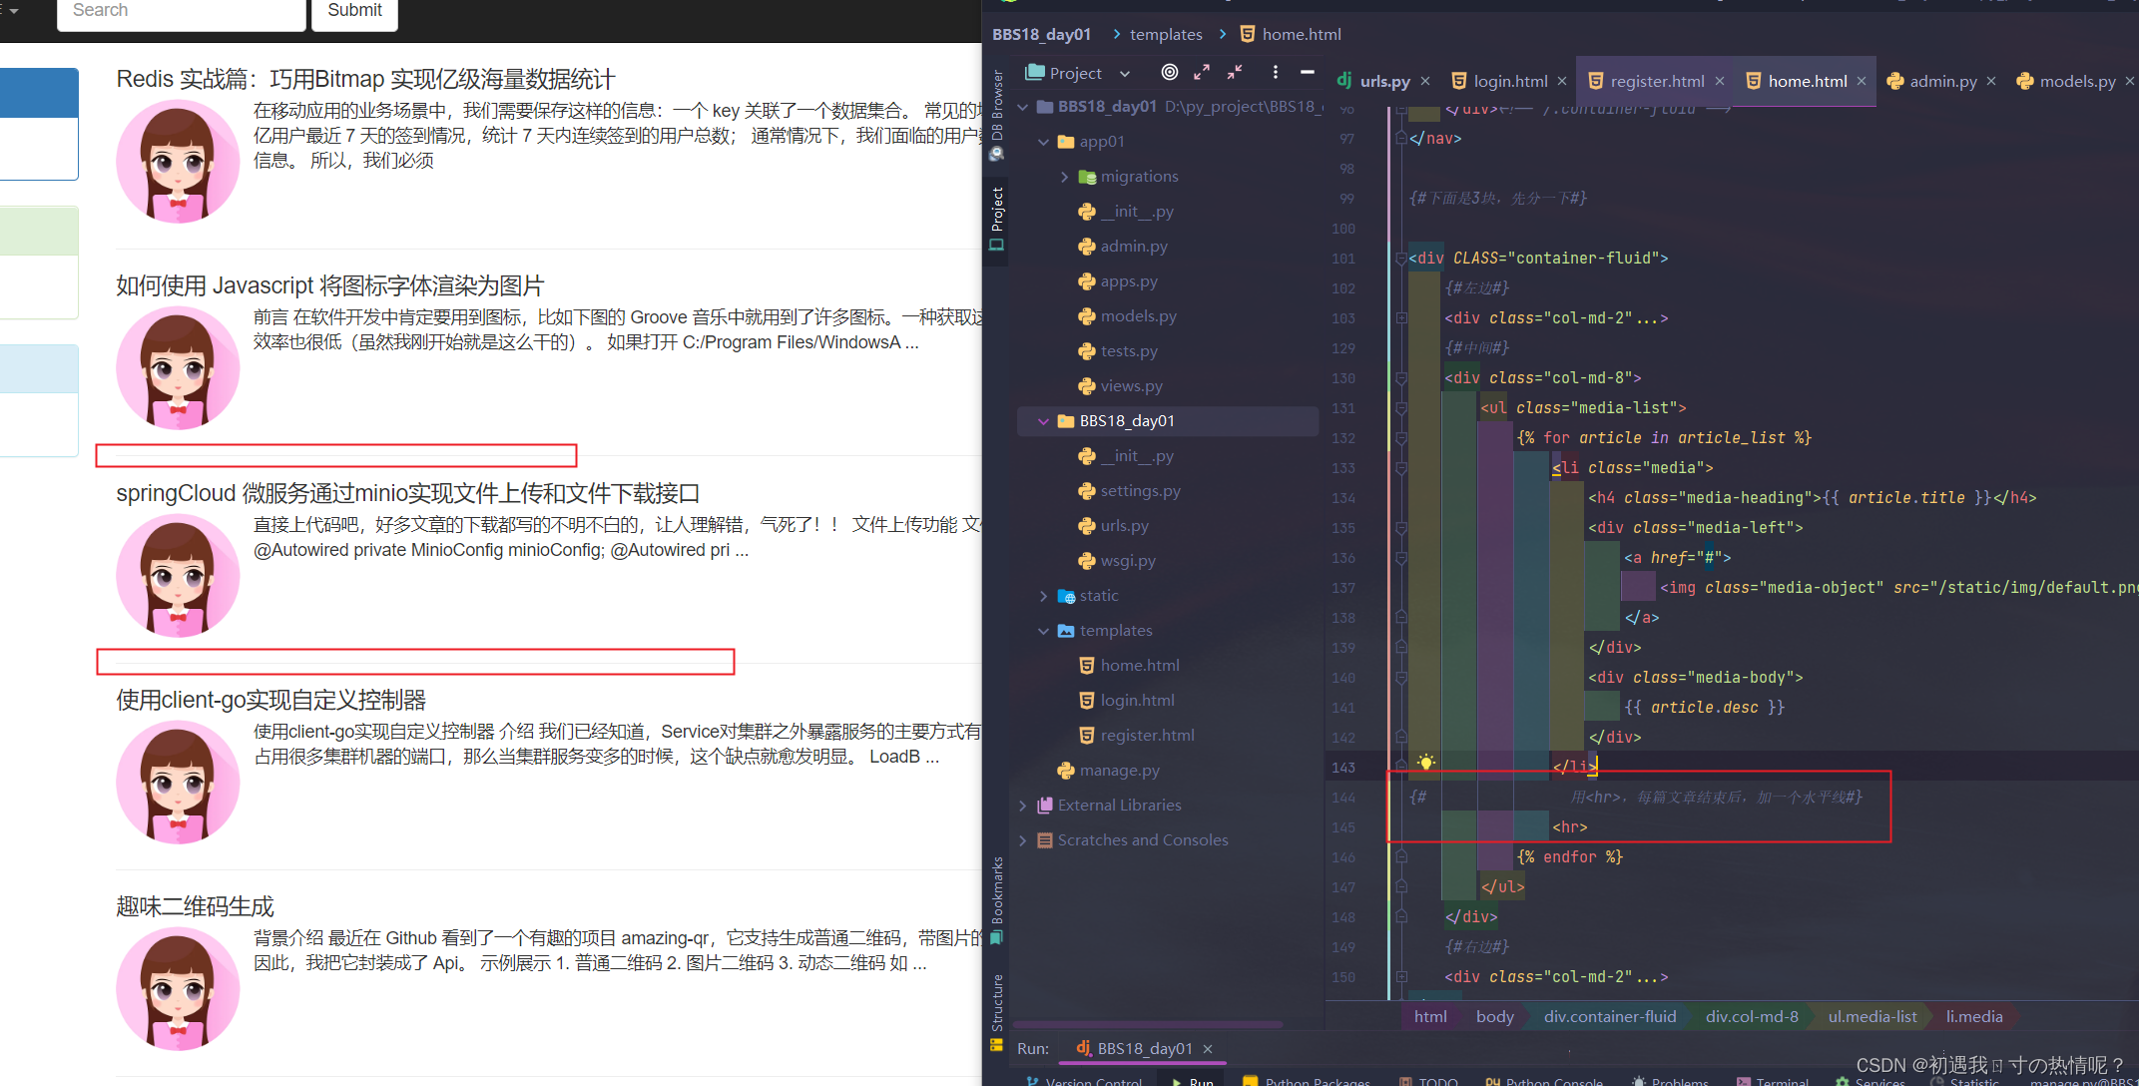Select the register.html tab in editor
The width and height of the screenshot is (2139, 1086).
(x=1652, y=78)
